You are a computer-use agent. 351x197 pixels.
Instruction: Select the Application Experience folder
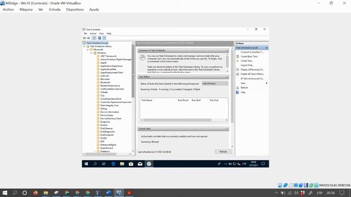tap(111, 66)
